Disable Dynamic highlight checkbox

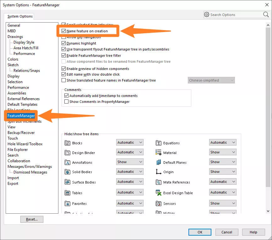(64, 43)
